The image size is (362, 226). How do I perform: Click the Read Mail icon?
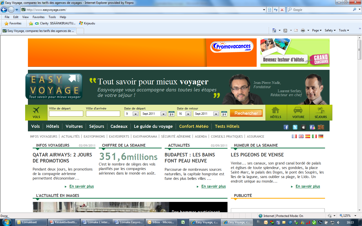[296, 30]
